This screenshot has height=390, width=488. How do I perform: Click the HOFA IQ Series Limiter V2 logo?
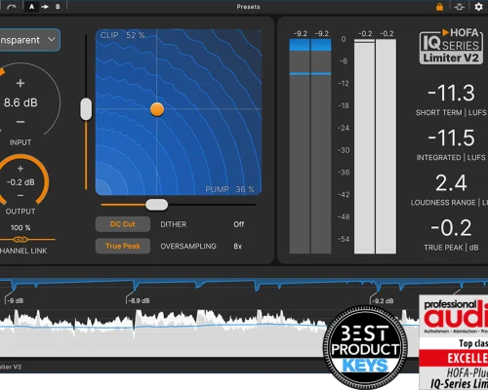click(451, 46)
